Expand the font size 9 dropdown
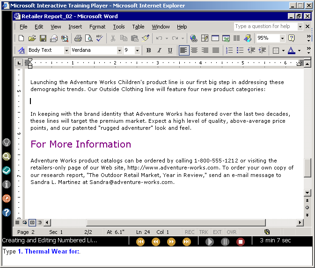Image resolution: width=315 pixels, height=268 pixels. point(137,50)
